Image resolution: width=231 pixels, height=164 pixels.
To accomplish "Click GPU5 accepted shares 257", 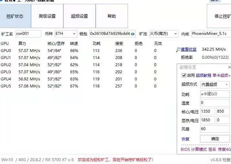I will 119,86.
